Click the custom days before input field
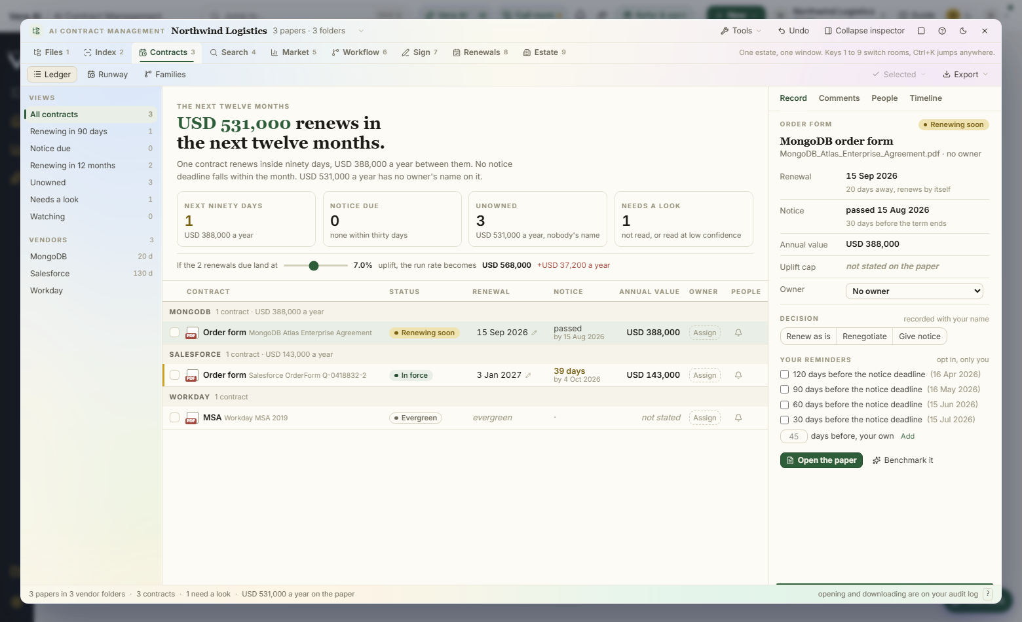 point(793,437)
